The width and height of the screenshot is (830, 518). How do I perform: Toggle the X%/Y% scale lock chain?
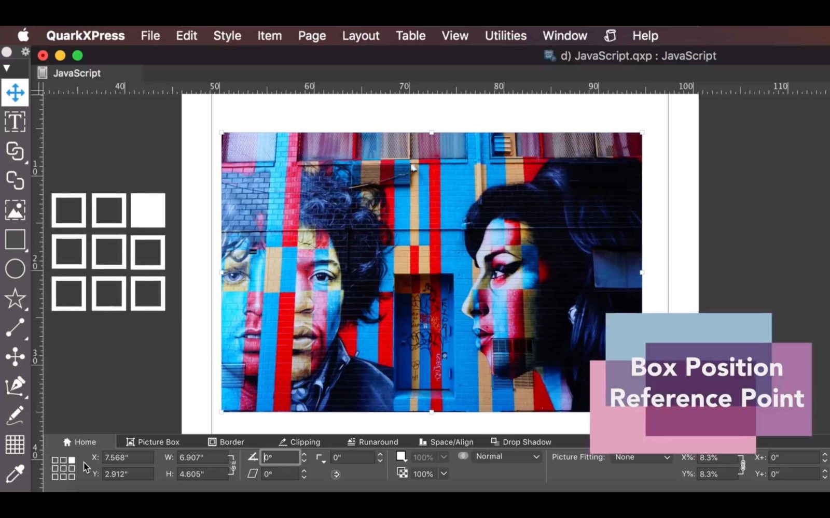click(x=742, y=465)
